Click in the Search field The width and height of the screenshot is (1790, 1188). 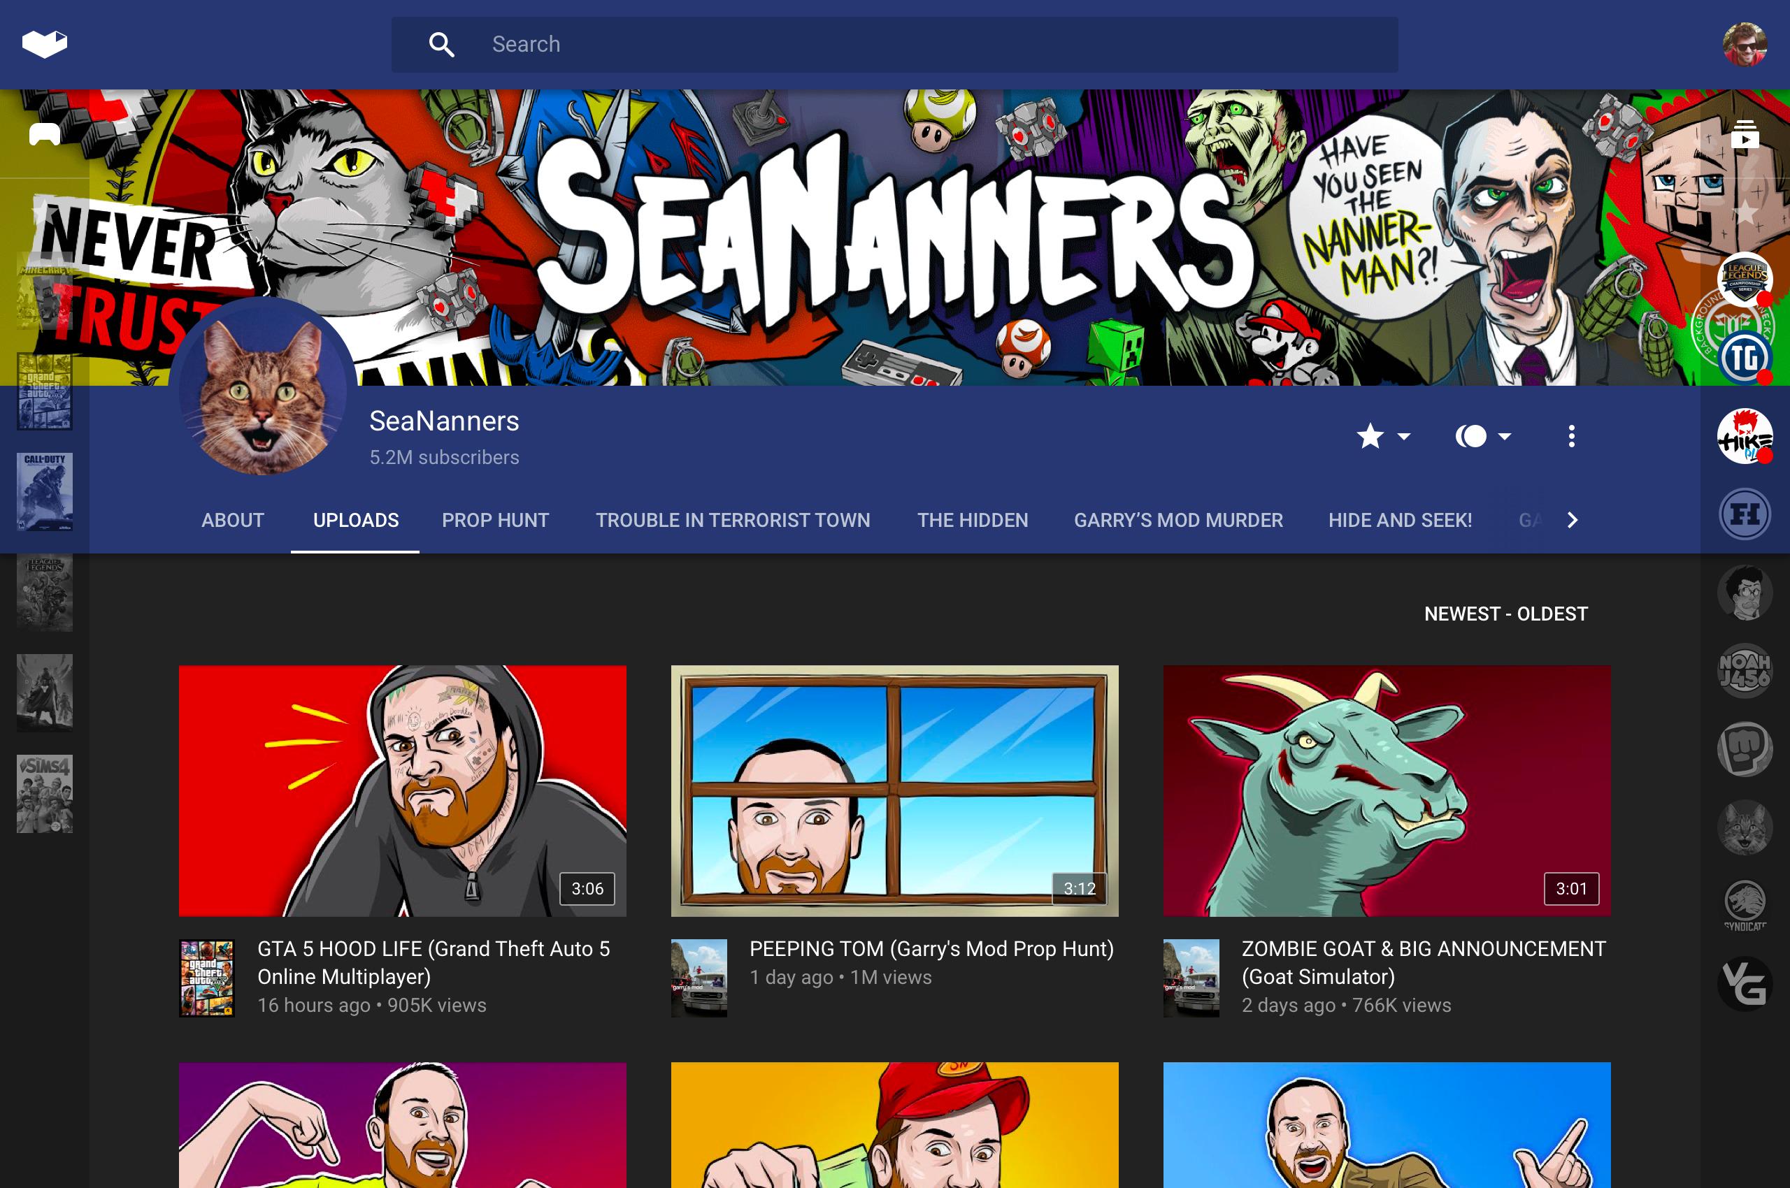pyautogui.click(x=894, y=44)
